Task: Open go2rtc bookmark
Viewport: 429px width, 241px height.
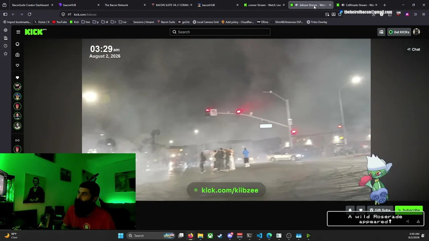Action: 184,22
